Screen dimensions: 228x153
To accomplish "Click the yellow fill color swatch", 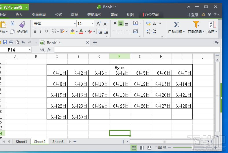I will click(72, 32).
